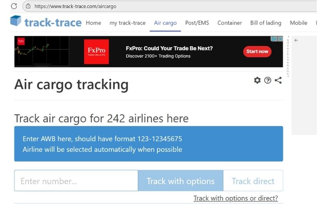This screenshot has height=204, width=327.
Task: Click the left arrow in sidebar panel
Action: pyautogui.click(x=296, y=40)
